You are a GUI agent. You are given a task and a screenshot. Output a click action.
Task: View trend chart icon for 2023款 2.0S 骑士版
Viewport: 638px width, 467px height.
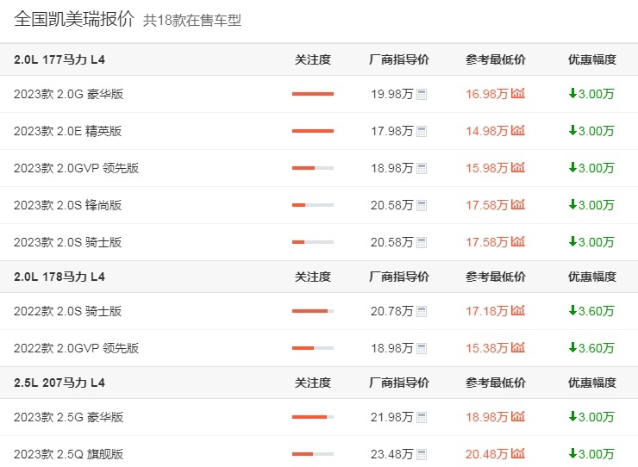click(518, 241)
